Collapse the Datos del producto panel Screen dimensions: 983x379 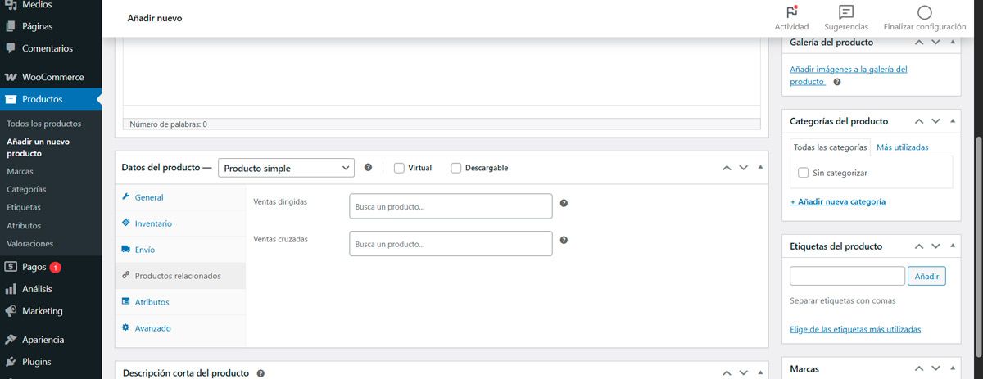point(761,167)
